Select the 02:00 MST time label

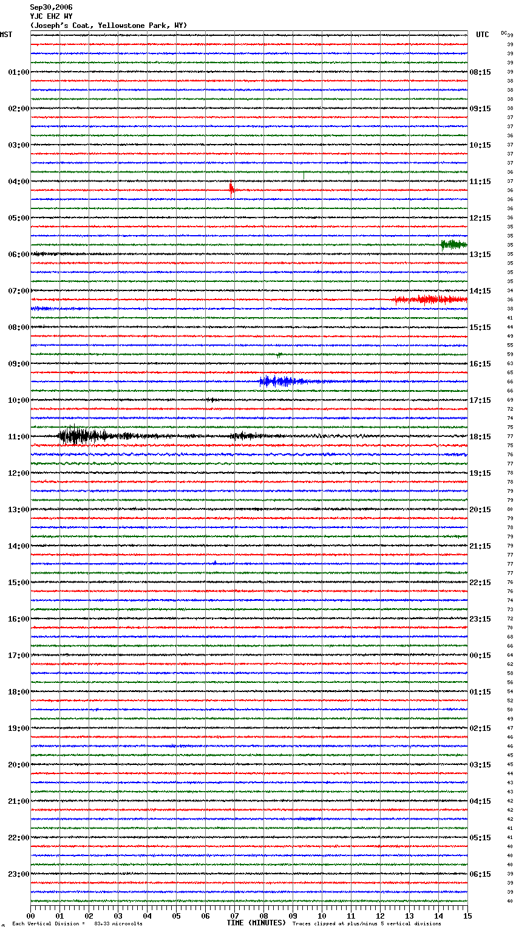tap(18, 109)
